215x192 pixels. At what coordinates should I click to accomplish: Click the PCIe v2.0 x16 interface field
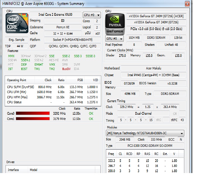point(156,29)
